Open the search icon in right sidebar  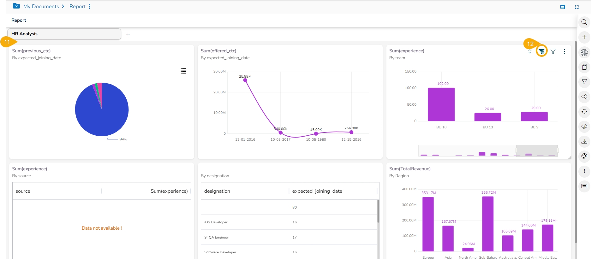coord(584,22)
